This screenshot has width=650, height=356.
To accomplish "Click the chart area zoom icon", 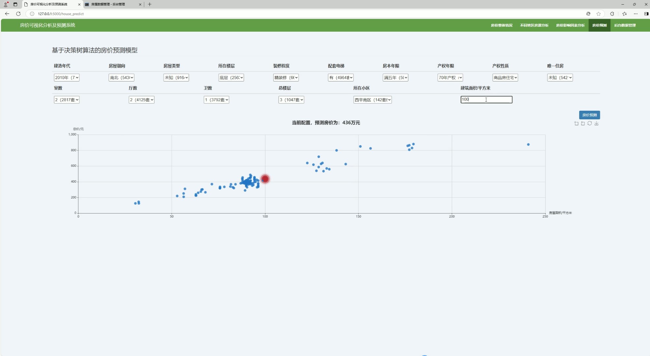I will click(576, 123).
